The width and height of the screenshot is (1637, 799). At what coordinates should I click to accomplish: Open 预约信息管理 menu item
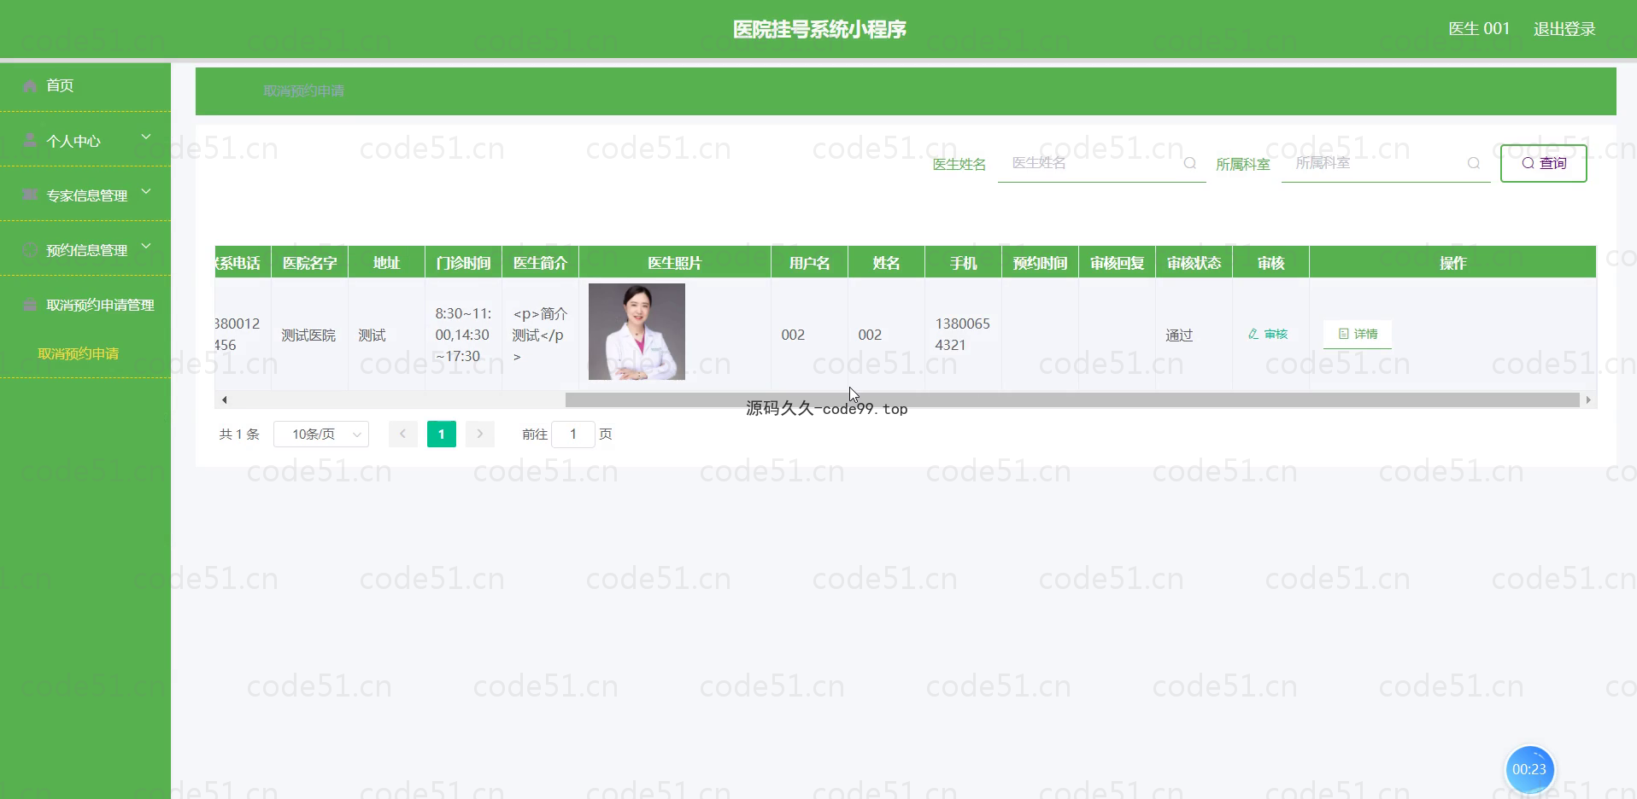tap(86, 250)
